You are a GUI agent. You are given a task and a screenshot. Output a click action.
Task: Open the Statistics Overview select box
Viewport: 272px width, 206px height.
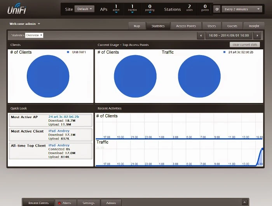coord(34,35)
